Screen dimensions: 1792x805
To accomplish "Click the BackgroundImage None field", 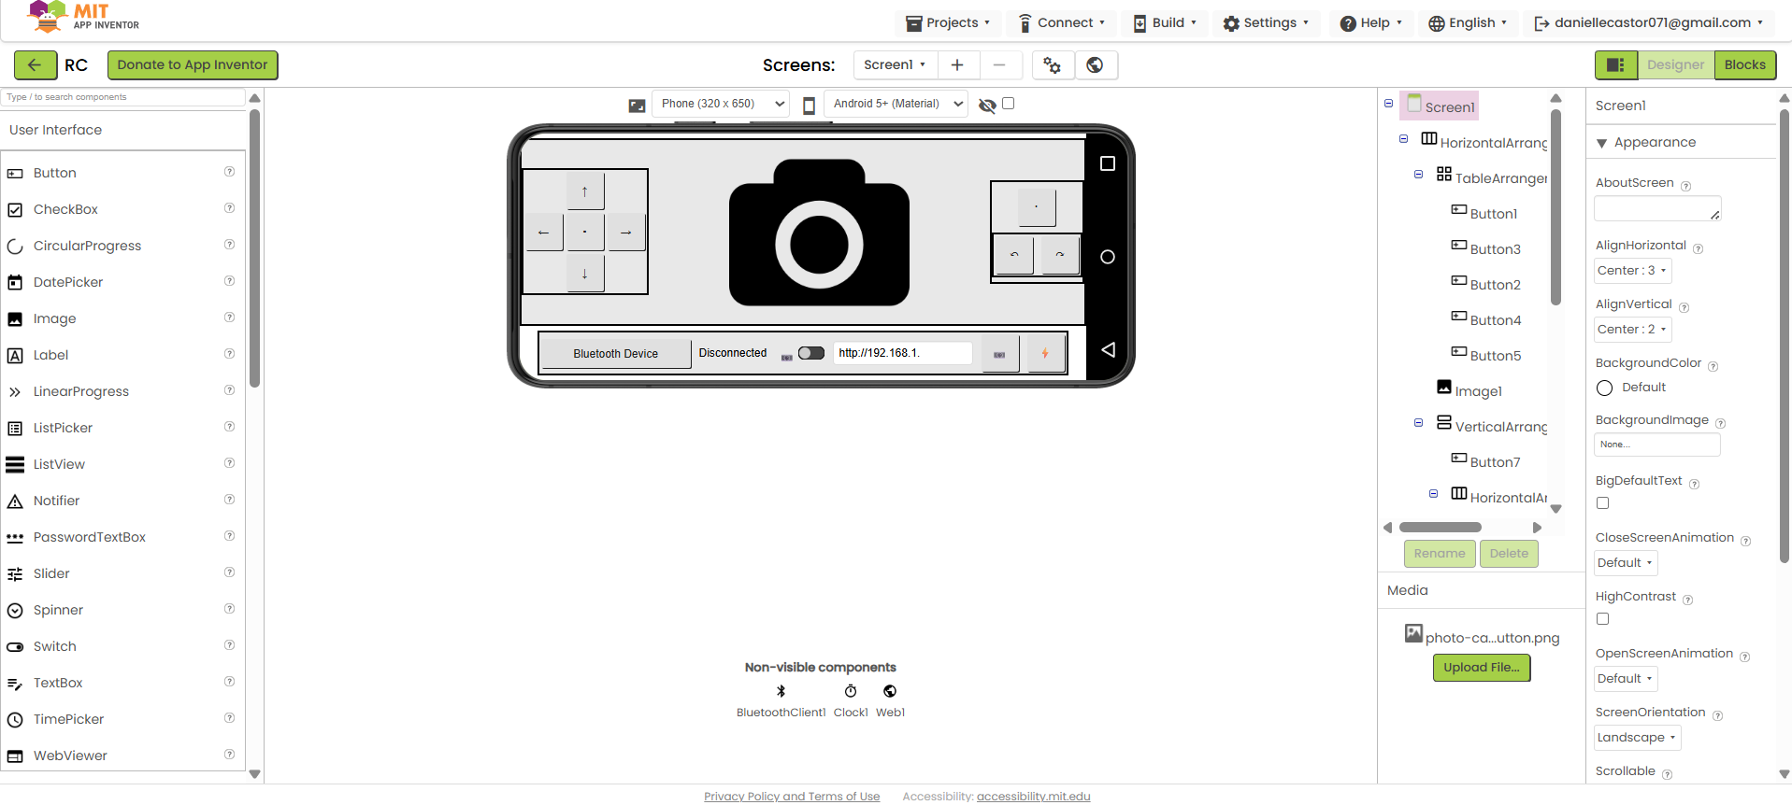I will point(1657,445).
